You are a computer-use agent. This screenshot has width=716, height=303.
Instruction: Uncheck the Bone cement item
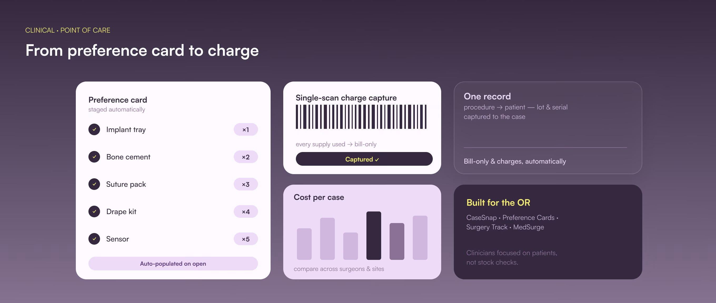pyautogui.click(x=94, y=157)
